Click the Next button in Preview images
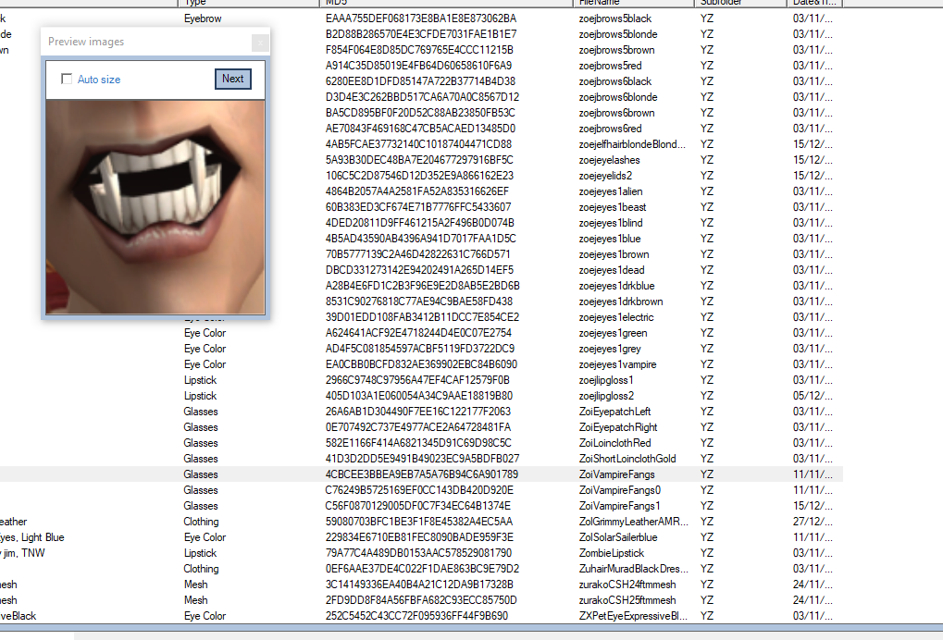Viewport: 943px width, 640px height. click(x=232, y=79)
